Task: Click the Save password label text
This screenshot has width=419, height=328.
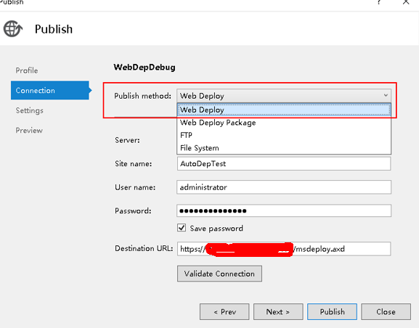Action: 216,229
